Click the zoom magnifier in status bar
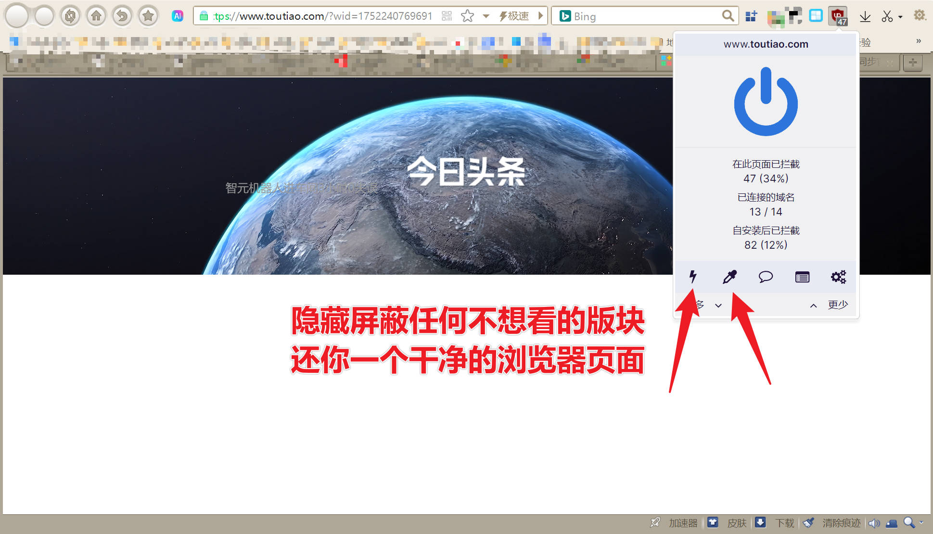Viewport: 933px width, 534px height. [x=909, y=522]
